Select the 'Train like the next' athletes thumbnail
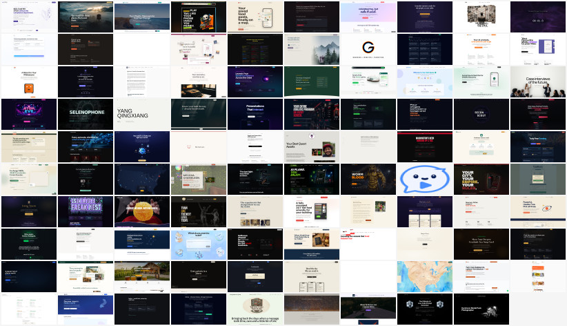Image resolution: width=567 pixels, height=326 pixels. (x=199, y=211)
